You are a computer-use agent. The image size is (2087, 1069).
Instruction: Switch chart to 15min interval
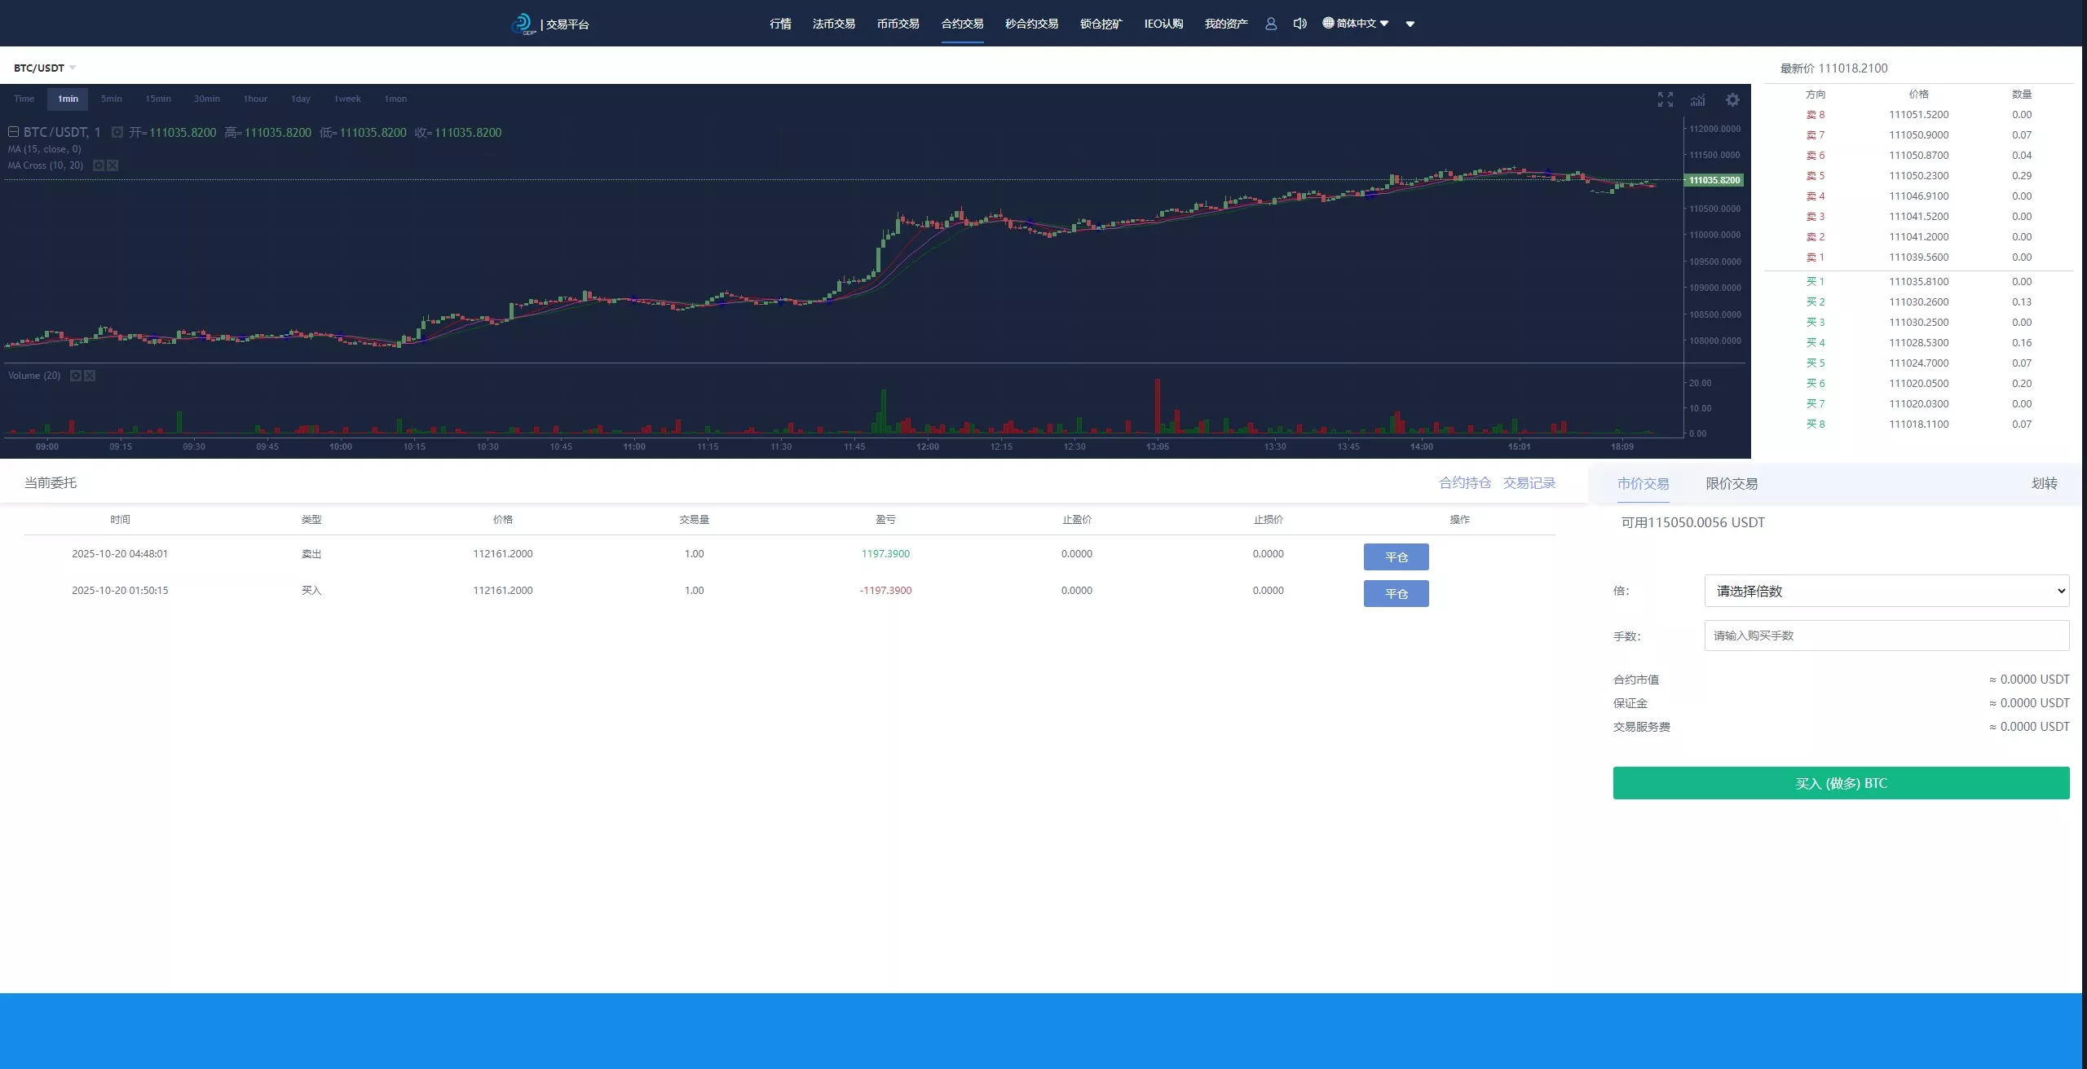[x=158, y=99]
